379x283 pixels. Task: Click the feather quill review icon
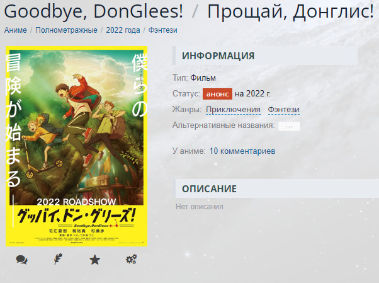[x=58, y=259]
